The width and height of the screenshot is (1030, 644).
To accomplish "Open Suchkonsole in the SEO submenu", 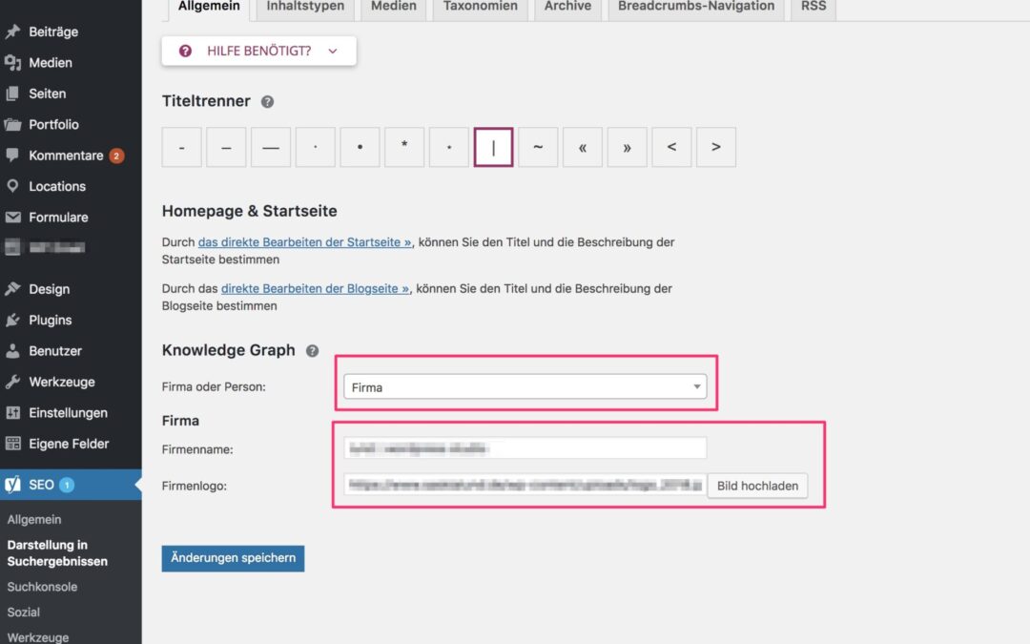I will click(x=42, y=587).
